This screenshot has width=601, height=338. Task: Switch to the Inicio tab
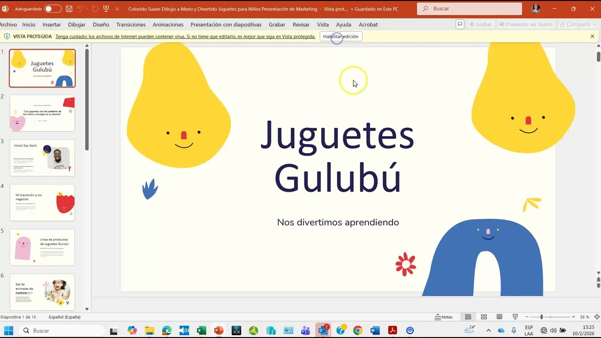pyautogui.click(x=29, y=24)
